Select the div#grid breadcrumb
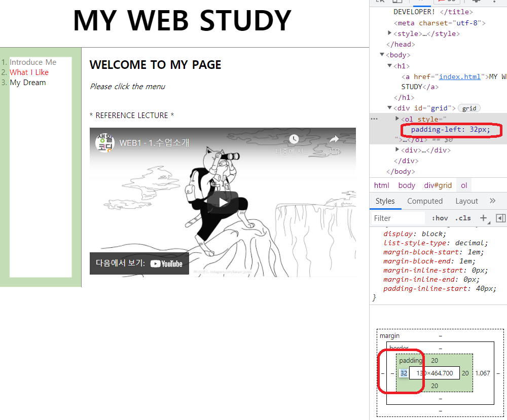 point(438,185)
